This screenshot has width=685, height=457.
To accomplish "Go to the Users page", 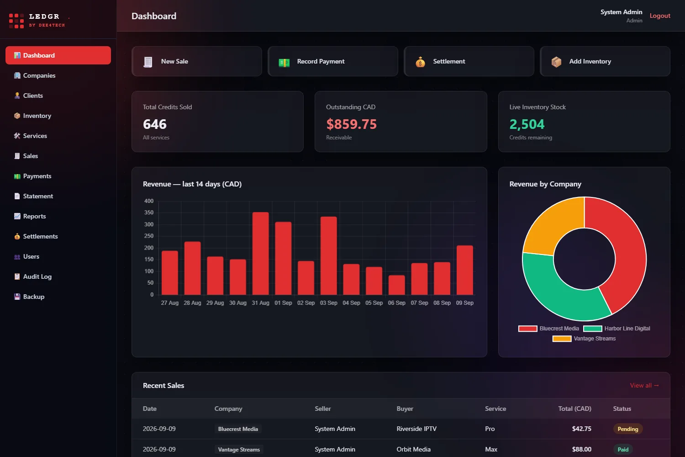I will 58,256.
